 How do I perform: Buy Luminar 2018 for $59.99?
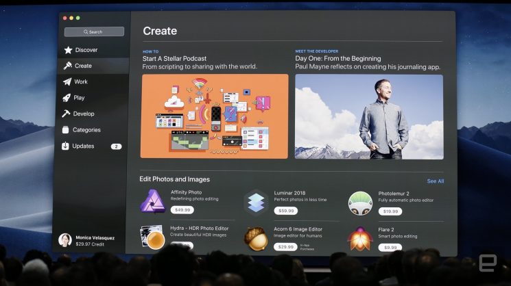point(286,211)
